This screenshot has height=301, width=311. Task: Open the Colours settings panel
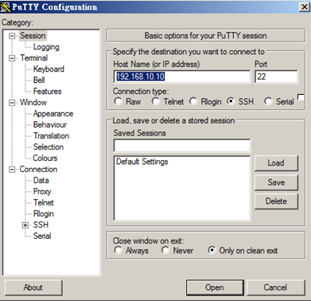45,158
